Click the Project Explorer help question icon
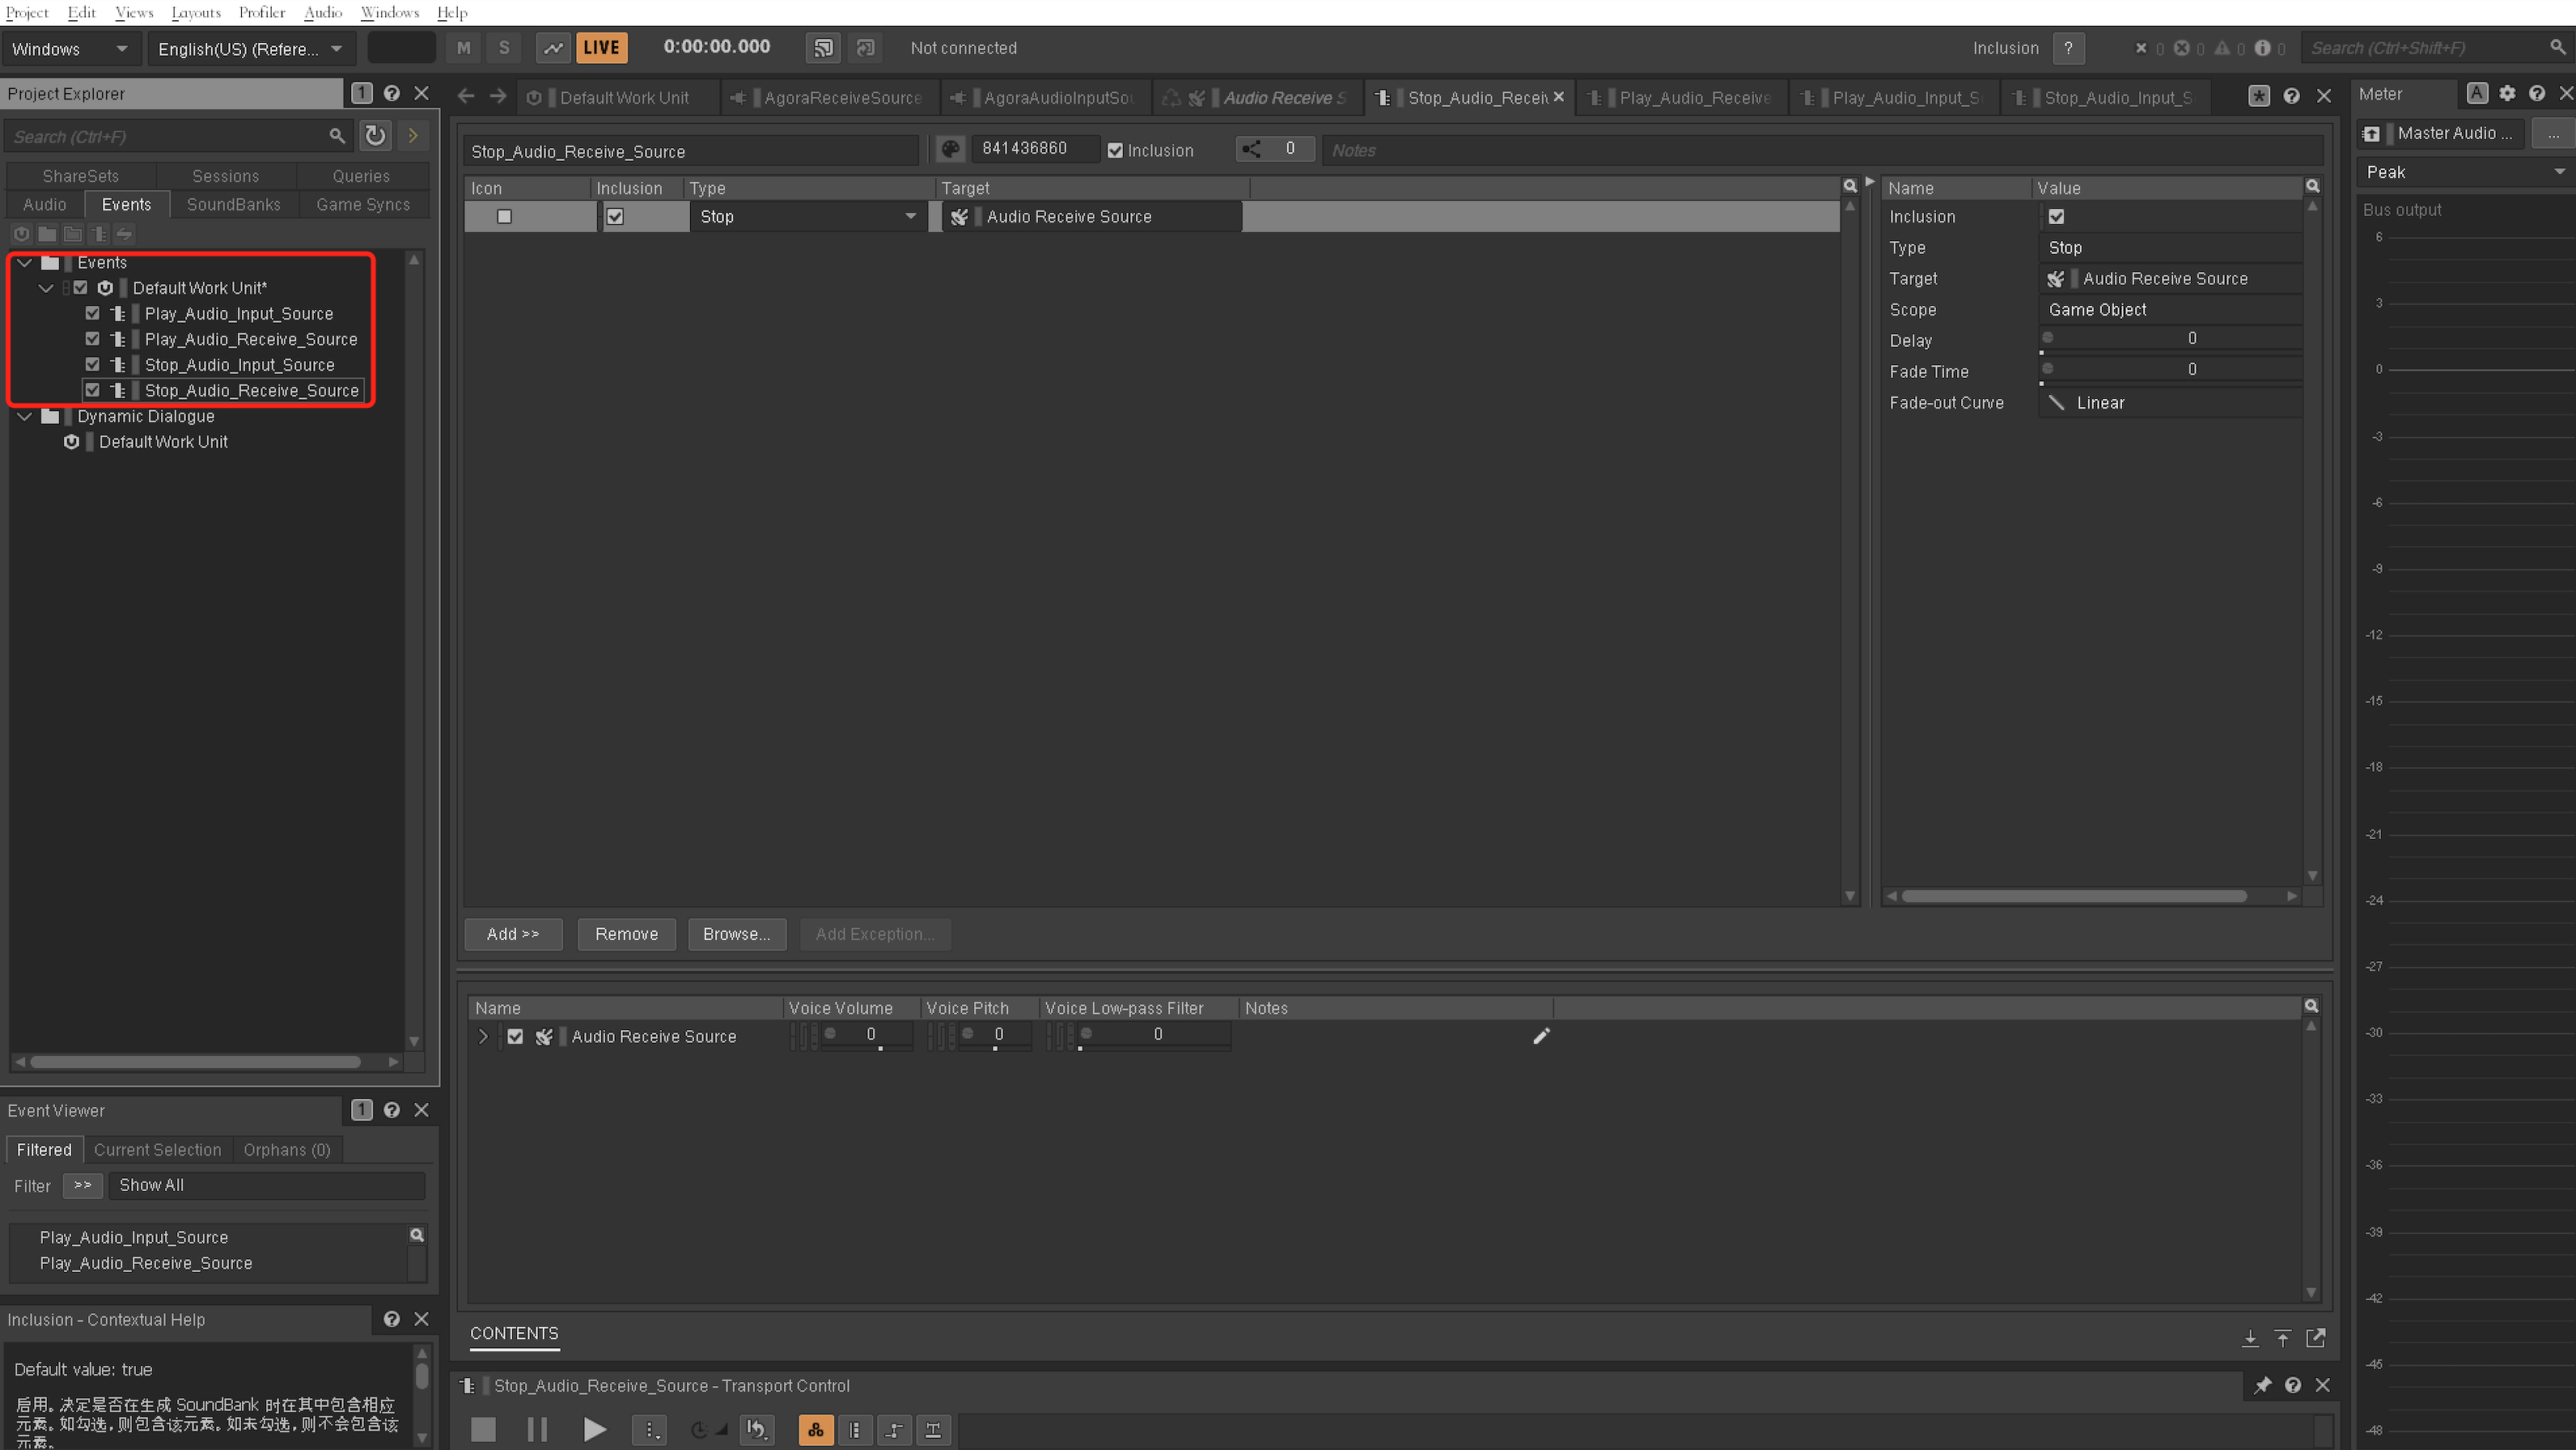Image resolution: width=2576 pixels, height=1450 pixels. click(392, 93)
